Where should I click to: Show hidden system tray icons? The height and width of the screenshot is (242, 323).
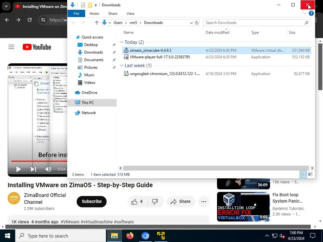pos(267,236)
